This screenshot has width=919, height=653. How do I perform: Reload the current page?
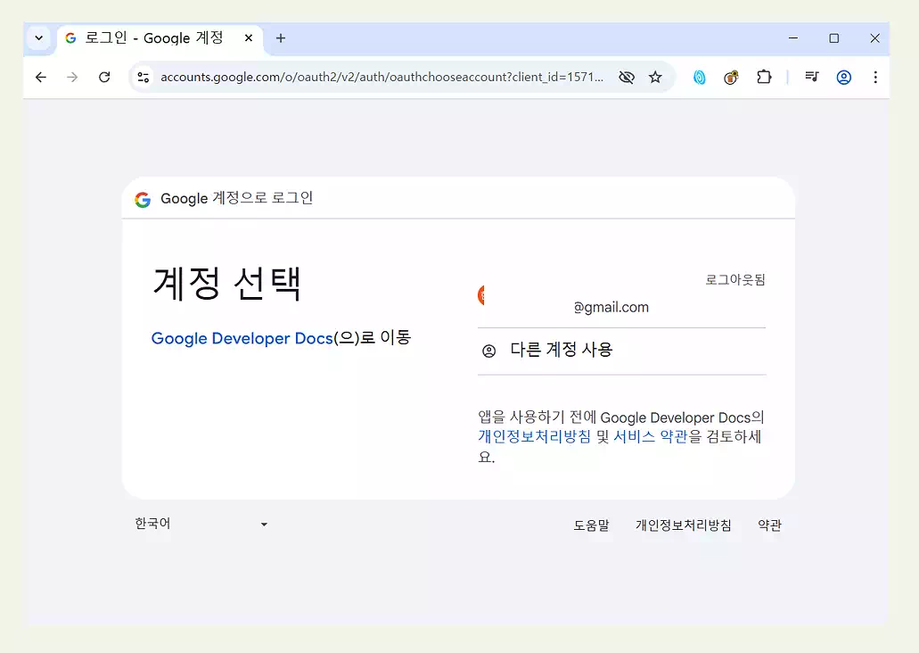(x=104, y=77)
